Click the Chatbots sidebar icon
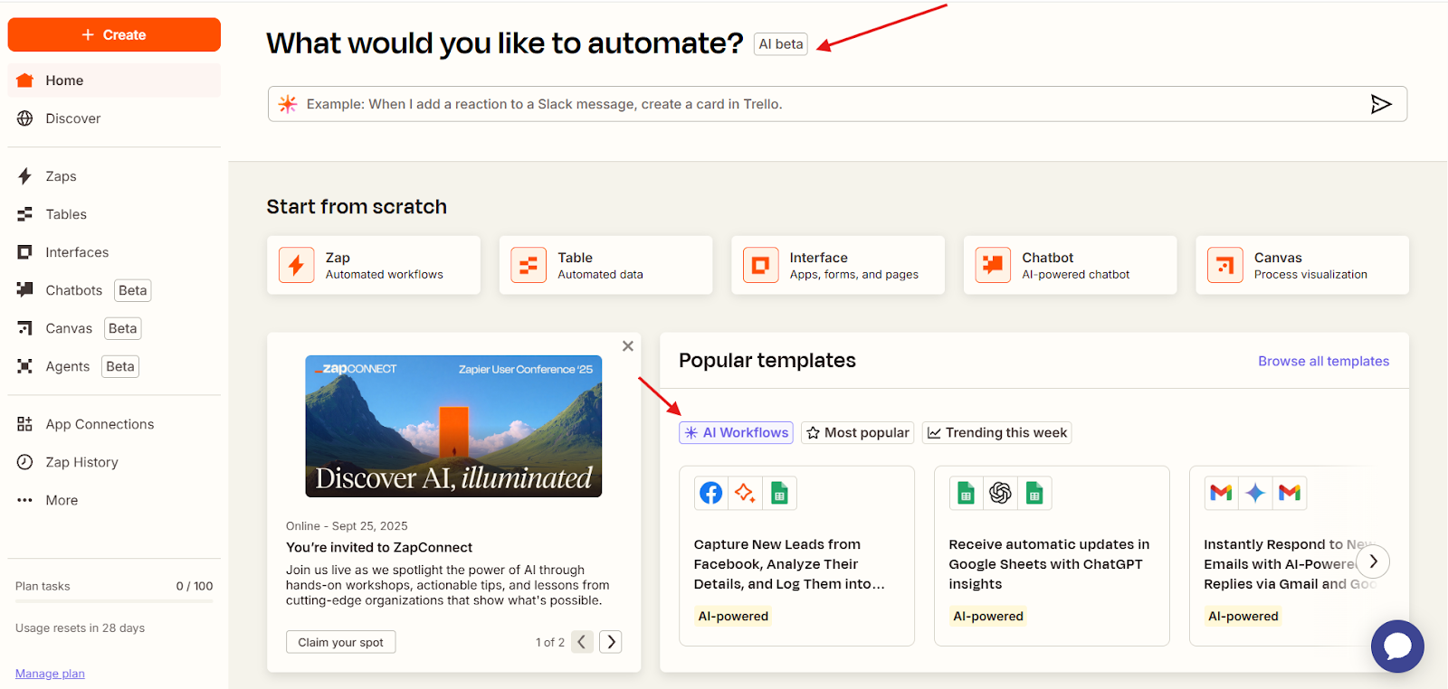The width and height of the screenshot is (1448, 689). click(25, 290)
